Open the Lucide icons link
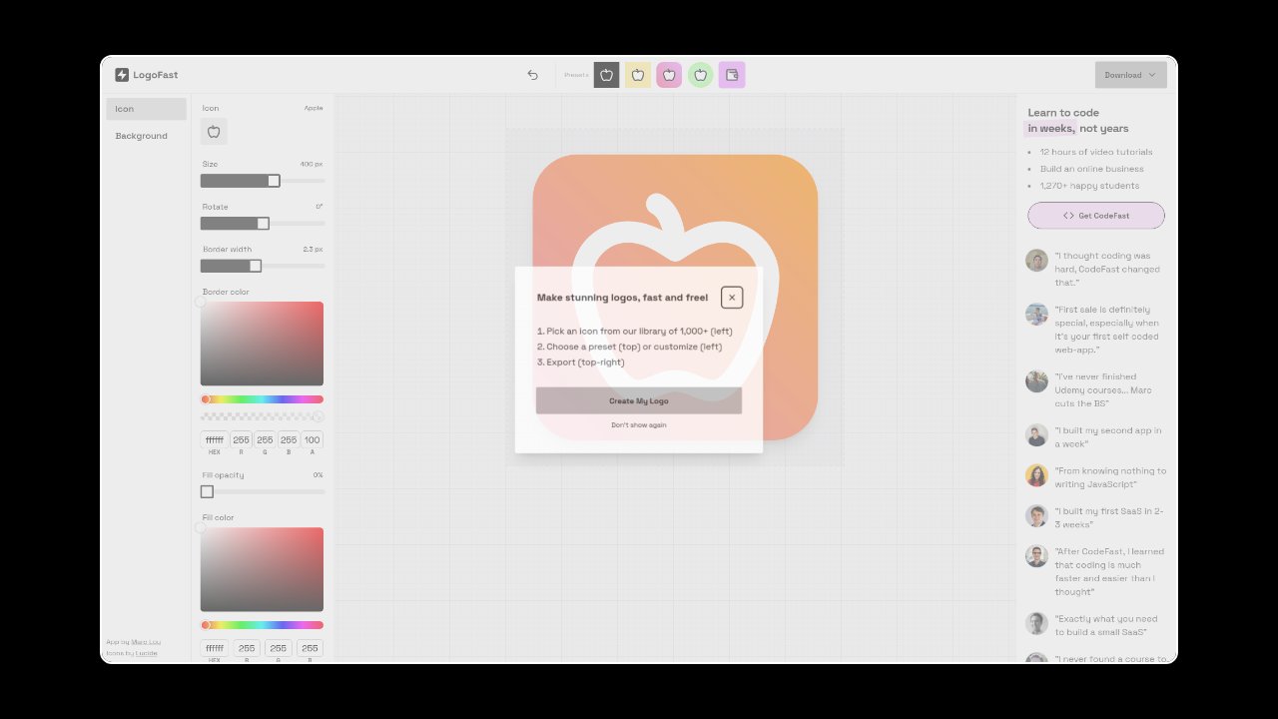 tap(147, 653)
